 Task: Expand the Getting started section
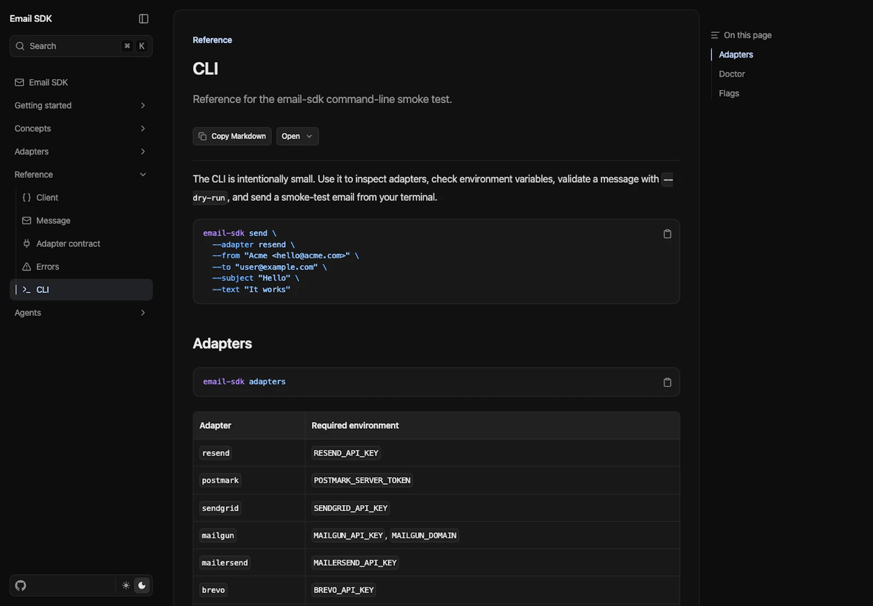click(81, 105)
